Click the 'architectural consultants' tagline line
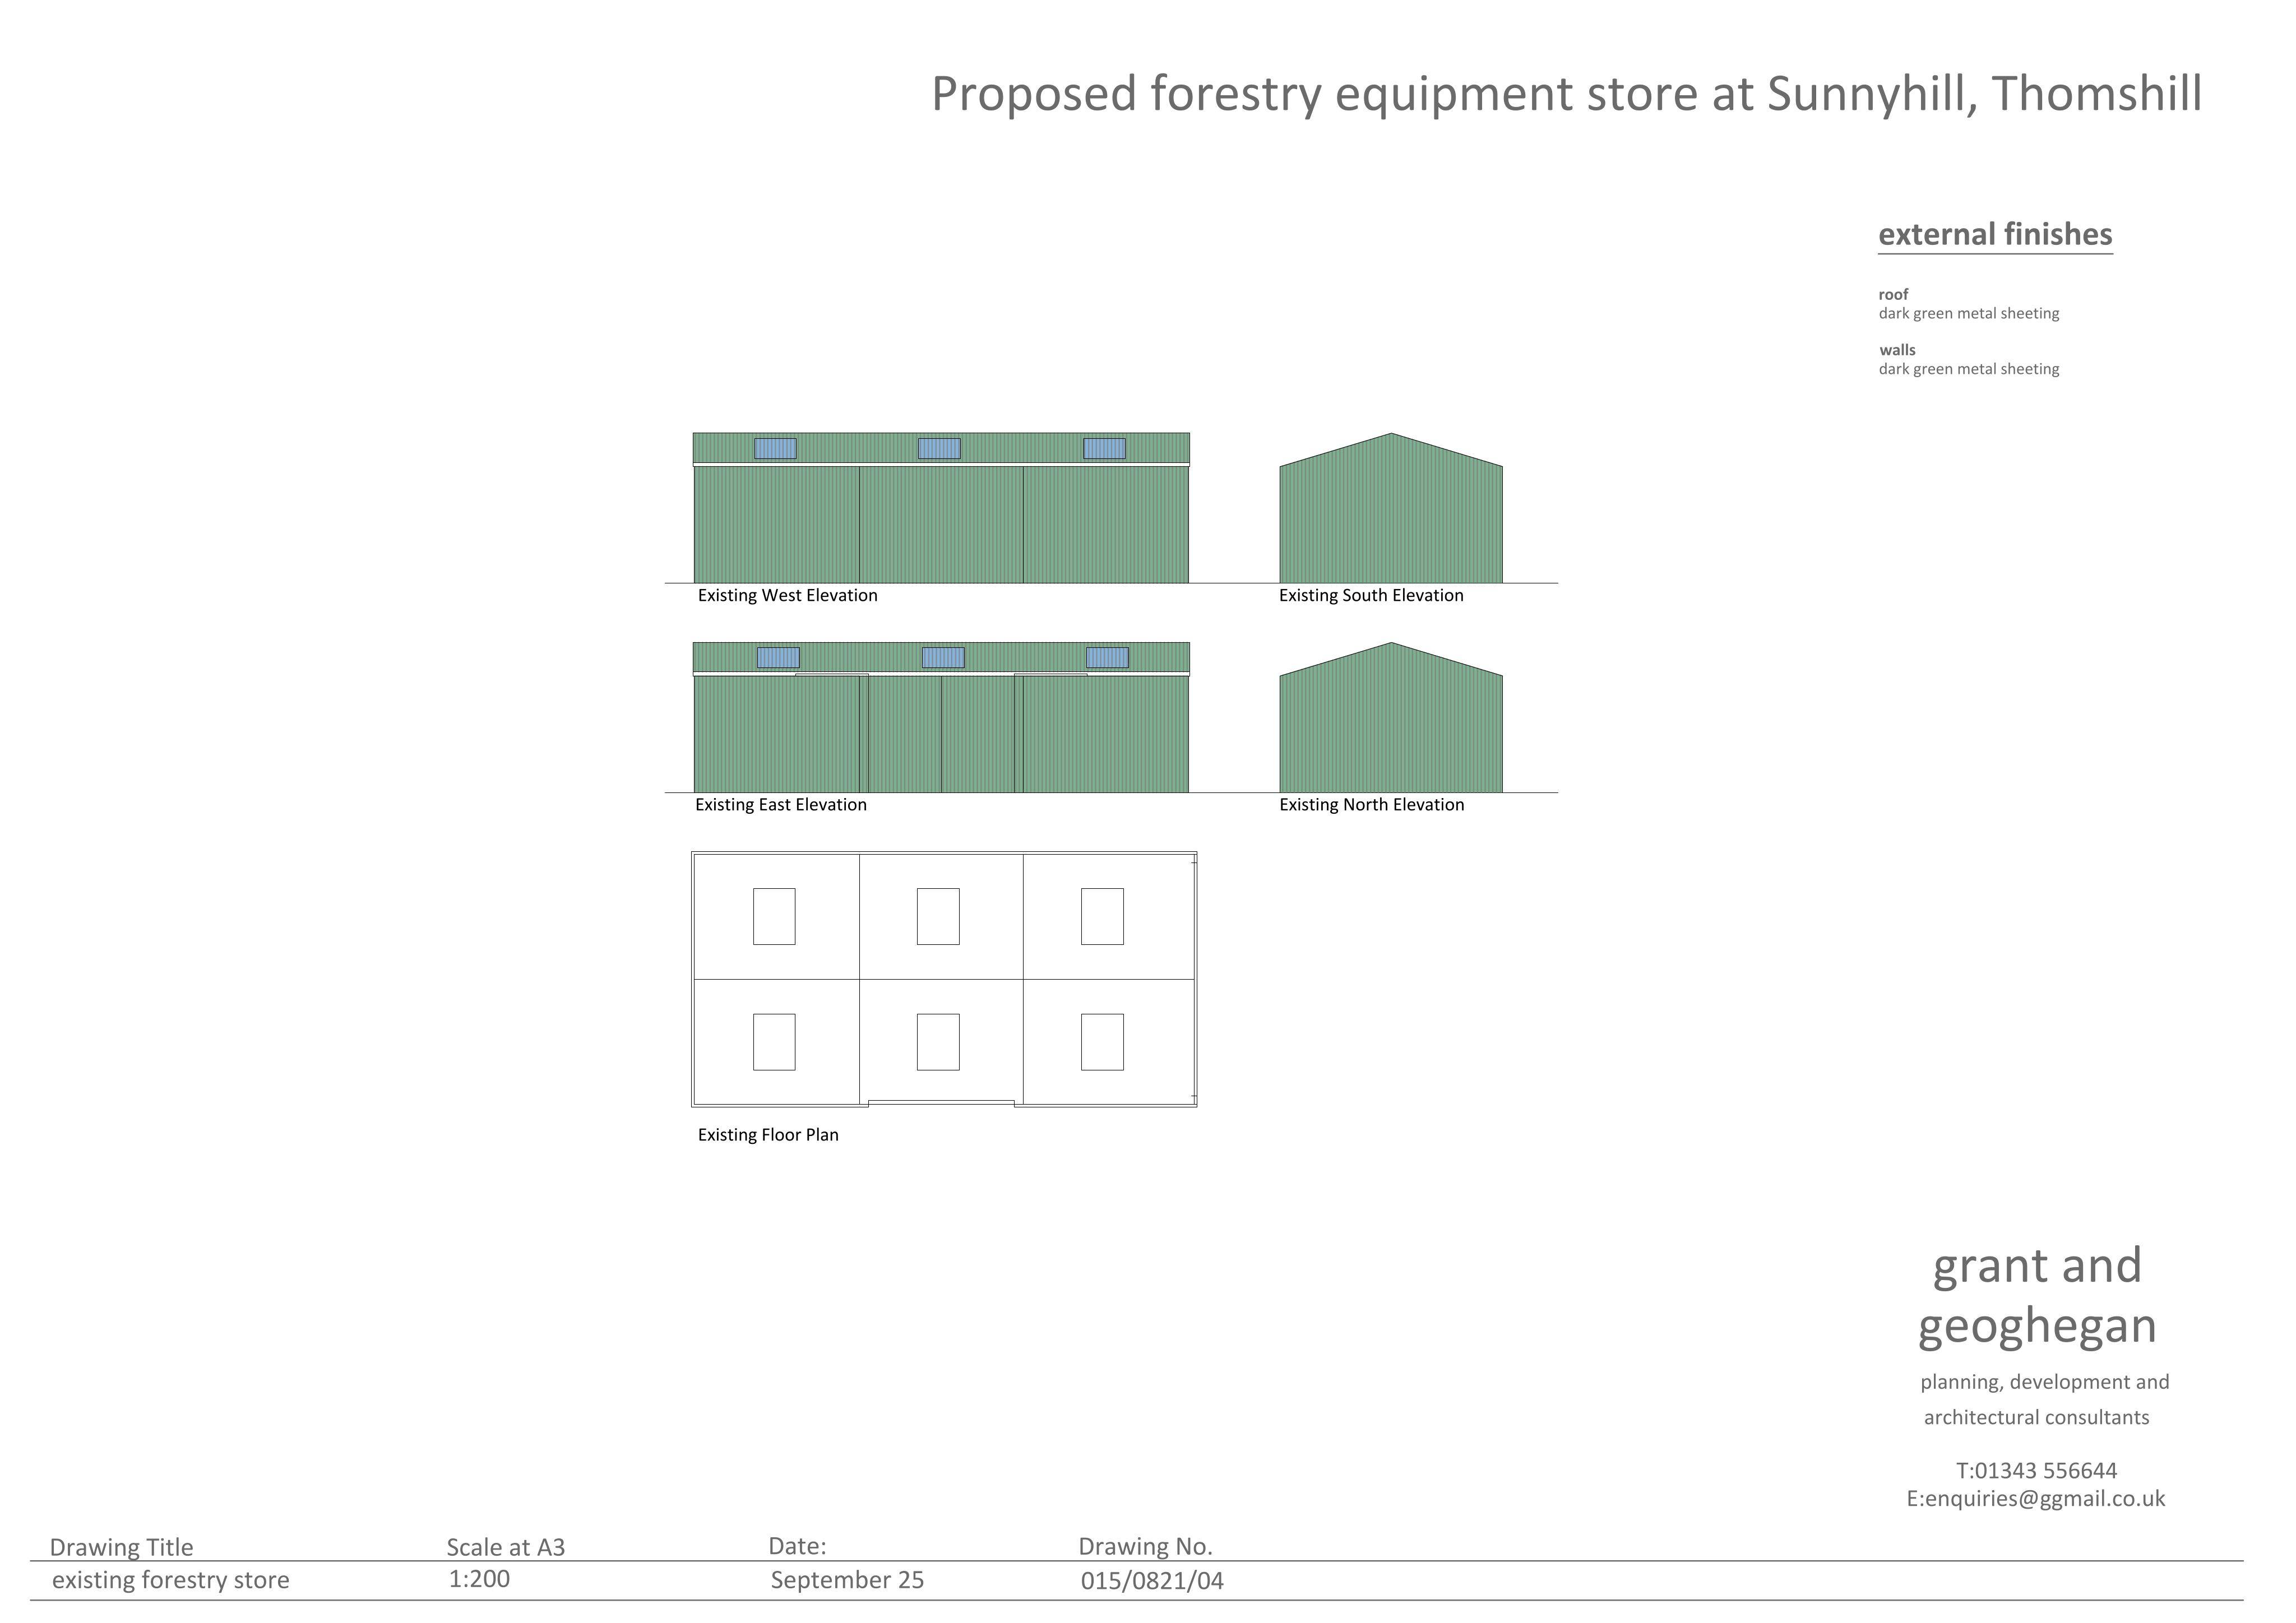Image resolution: width=2296 pixels, height=1623 pixels. (x=2036, y=1417)
